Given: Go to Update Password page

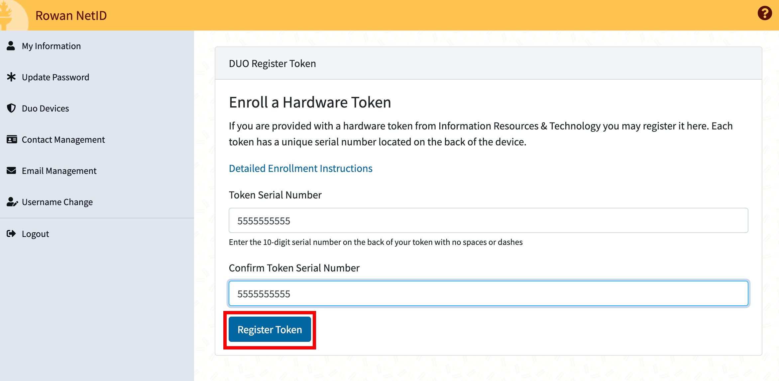Looking at the screenshot, I should [x=56, y=77].
